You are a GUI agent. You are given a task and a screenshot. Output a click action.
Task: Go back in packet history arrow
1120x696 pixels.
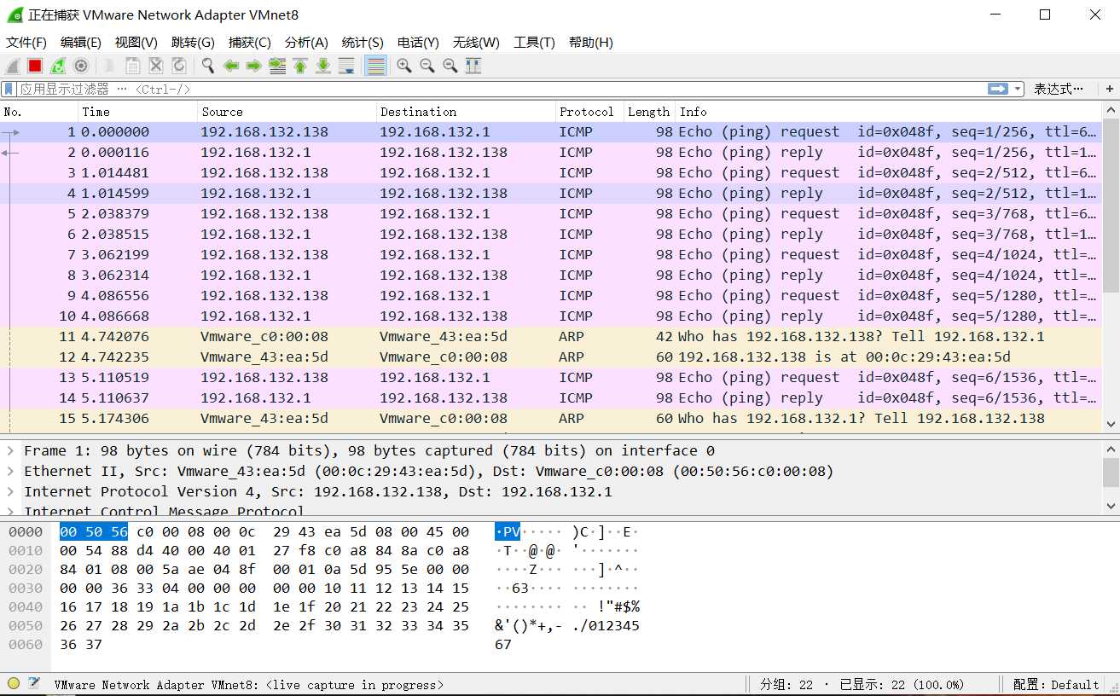[230, 66]
